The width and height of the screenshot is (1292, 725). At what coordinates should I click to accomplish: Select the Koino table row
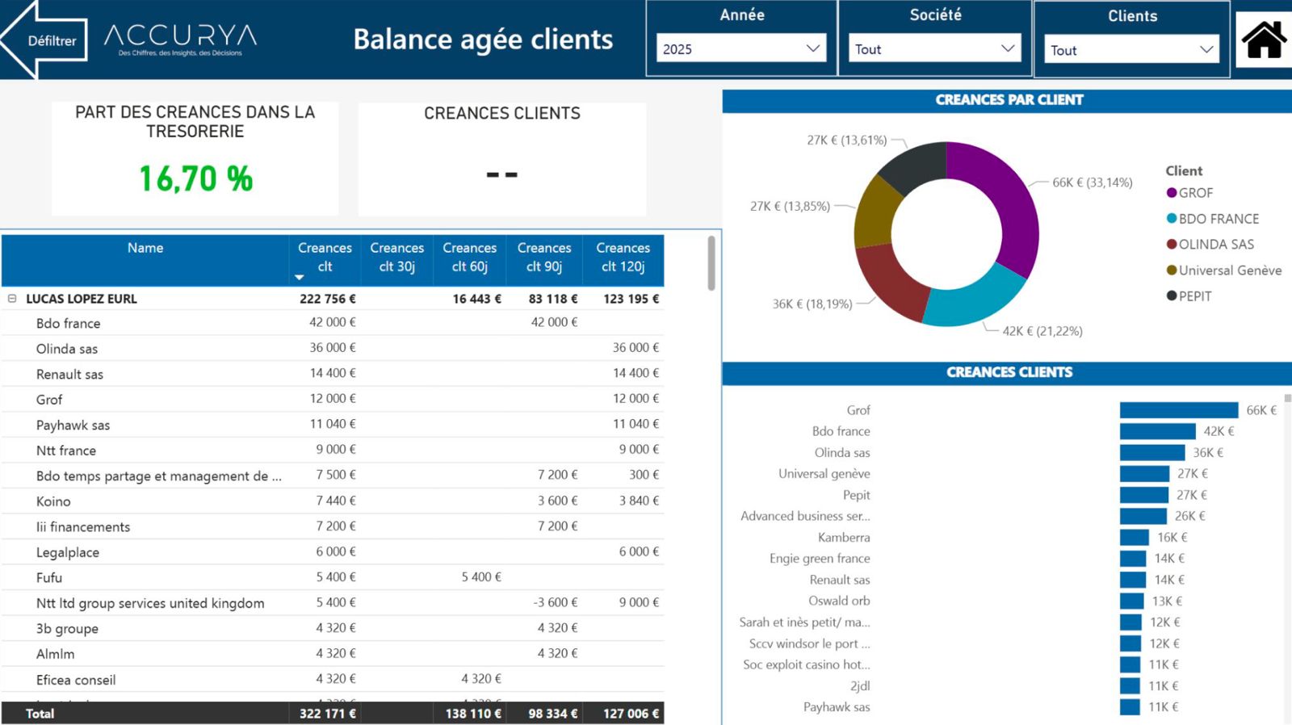(333, 501)
